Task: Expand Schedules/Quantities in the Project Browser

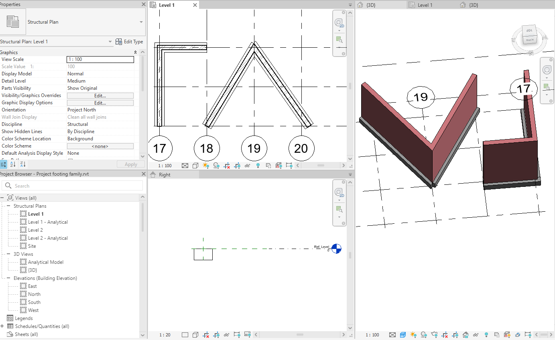Action: tap(3, 326)
